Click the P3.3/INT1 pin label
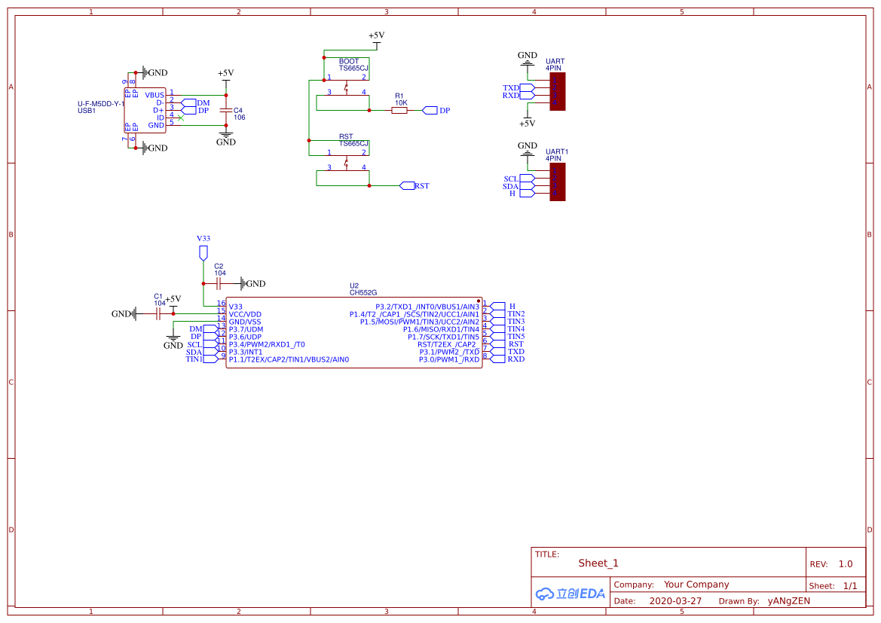Screen dimensions: 881x623 click(246, 353)
